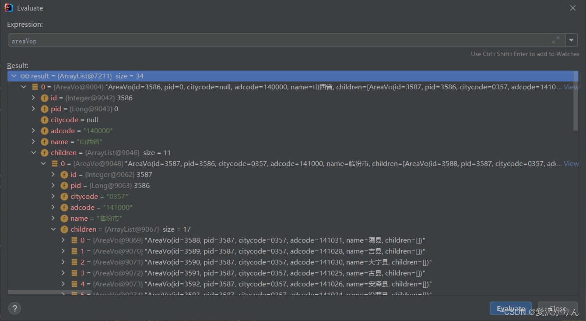Image resolution: width=586 pixels, height=321 pixels.
Task: Click the expand expression field icon
Action: 556,40
